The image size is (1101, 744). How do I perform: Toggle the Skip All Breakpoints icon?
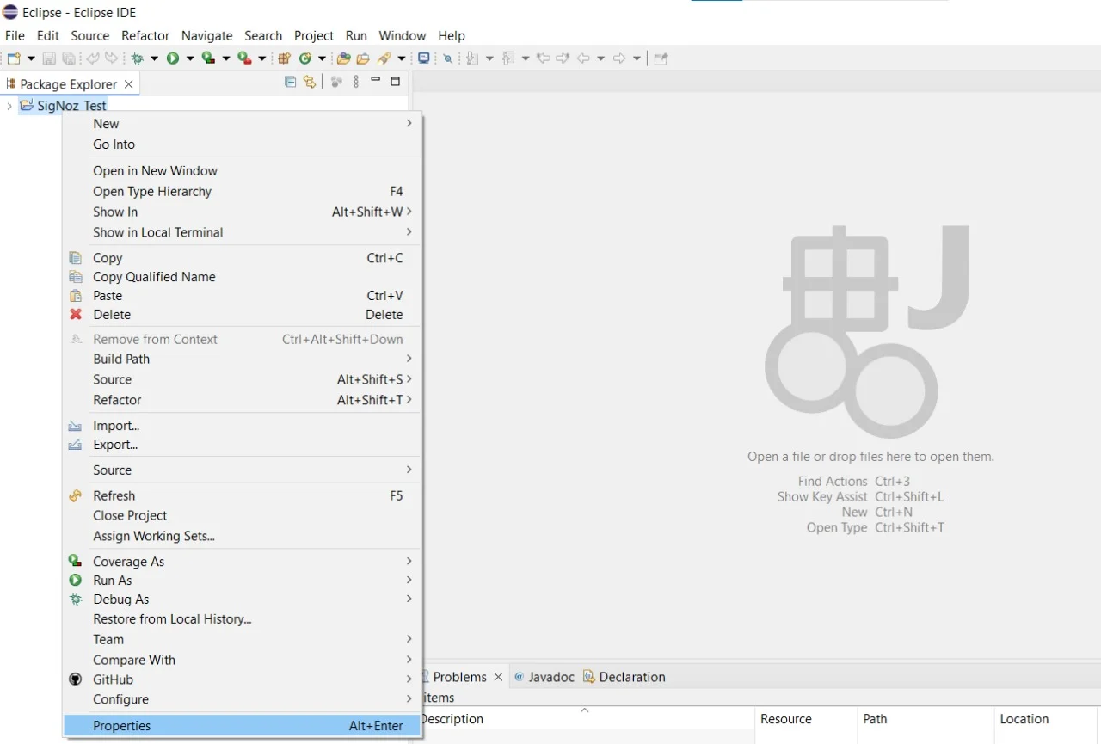[x=448, y=58]
